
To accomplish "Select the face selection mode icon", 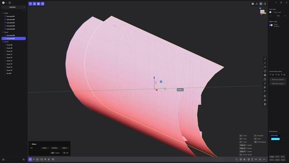I will pos(38,4).
